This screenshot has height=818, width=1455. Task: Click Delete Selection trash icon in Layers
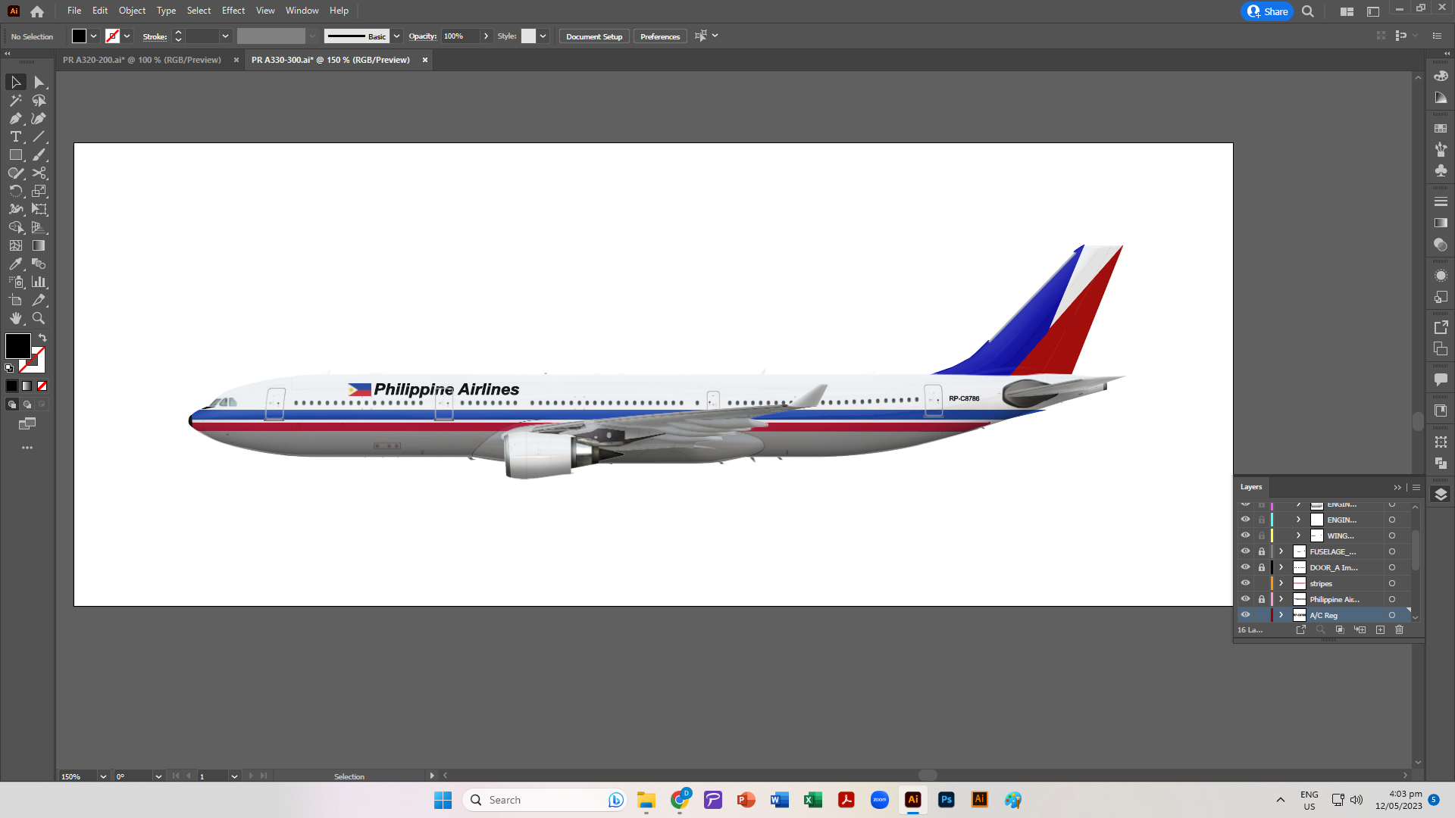click(1400, 630)
